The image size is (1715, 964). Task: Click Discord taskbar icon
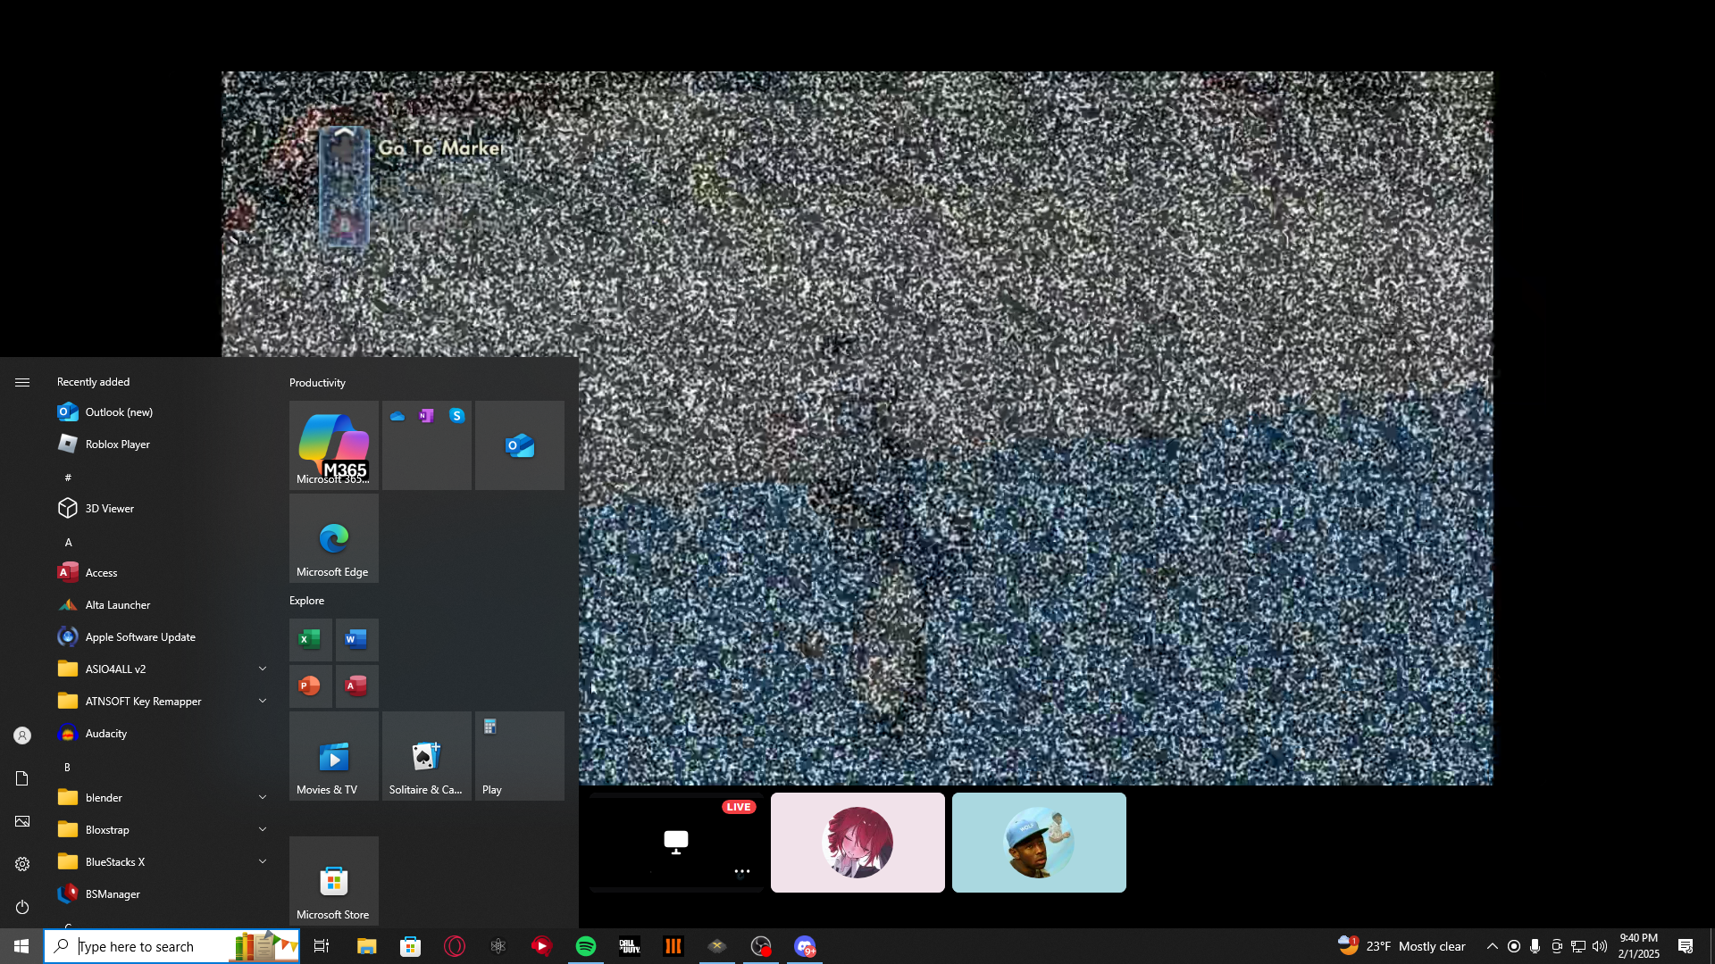coord(805,946)
